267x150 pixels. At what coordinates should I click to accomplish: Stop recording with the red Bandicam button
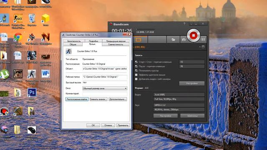[x=194, y=35]
